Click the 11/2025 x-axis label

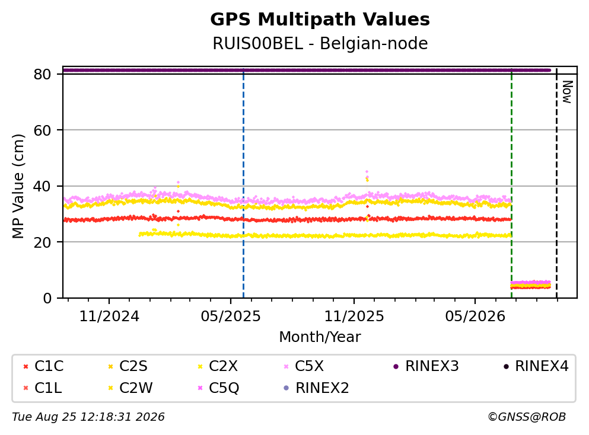pyautogui.click(x=354, y=316)
